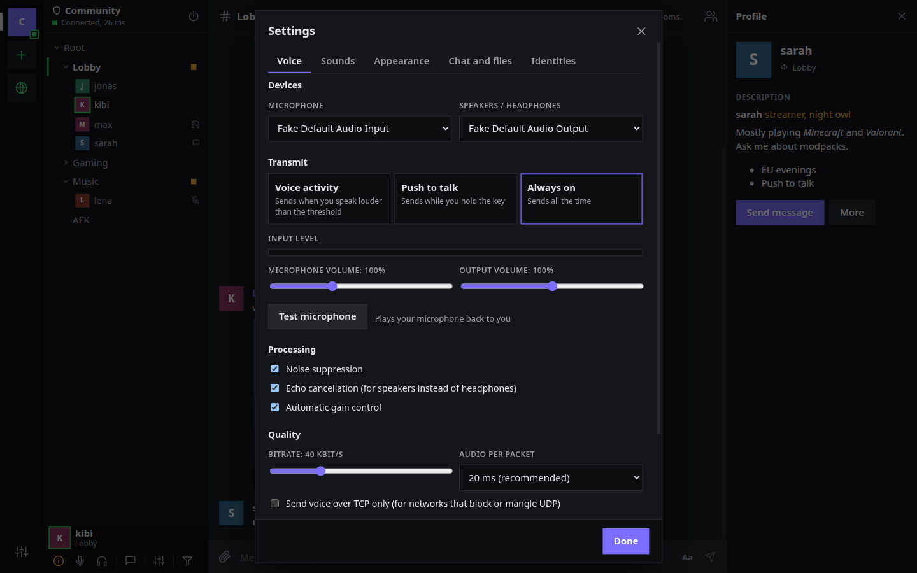Collapse the Lobby channel
This screenshot has height=573, width=917.
pyautogui.click(x=66, y=67)
